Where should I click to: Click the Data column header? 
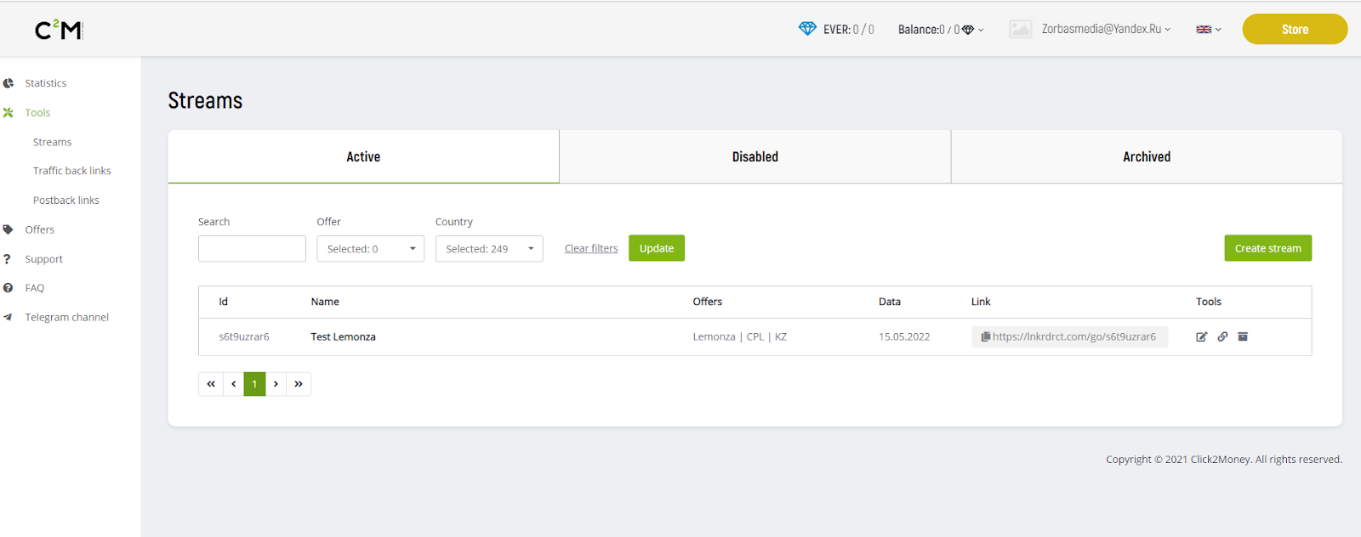(x=890, y=302)
